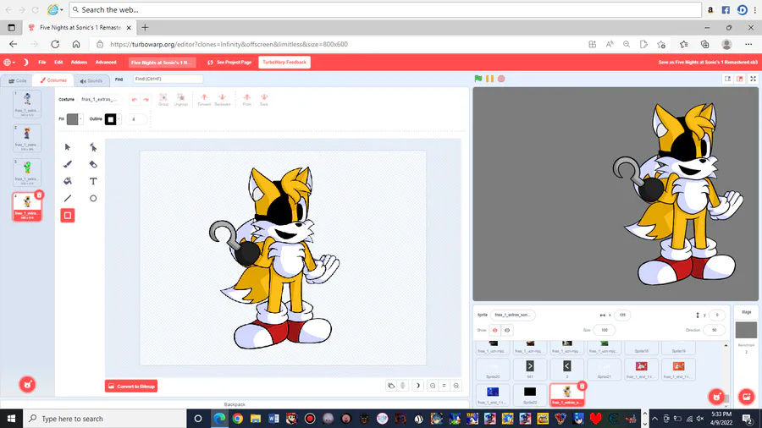The image size is (762, 428).
Task: Undo last costume edit
Action: coord(135,100)
